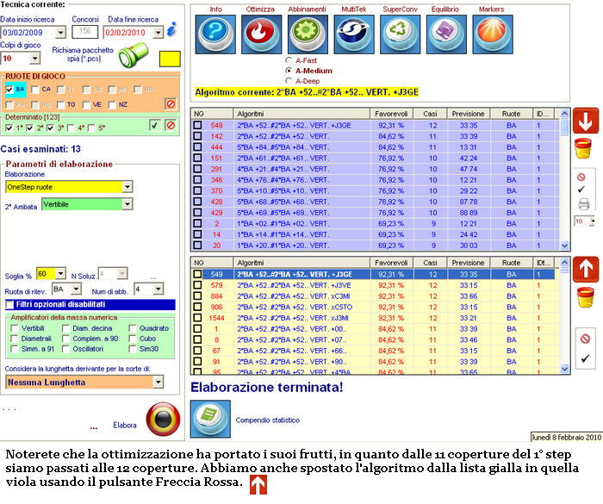Select violet row 142 algorithm
Image resolution: width=603 pixels, height=504 pixels.
(x=374, y=136)
